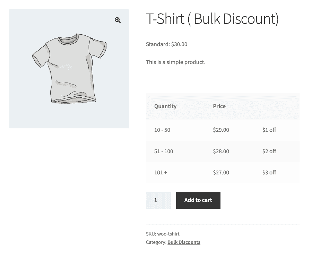
Task: Click the $29.00 price cell
Action: coord(221,130)
